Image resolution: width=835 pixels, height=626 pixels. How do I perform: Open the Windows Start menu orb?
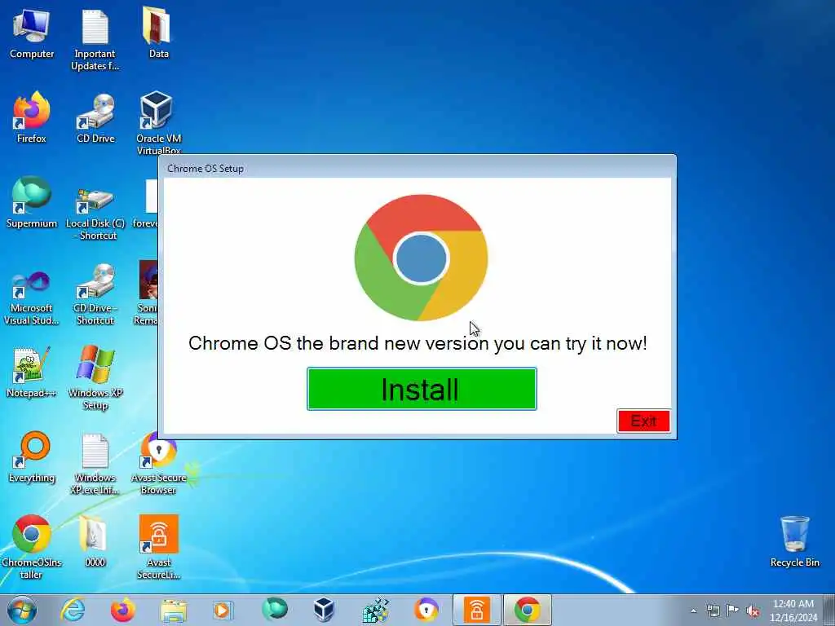[22, 610]
